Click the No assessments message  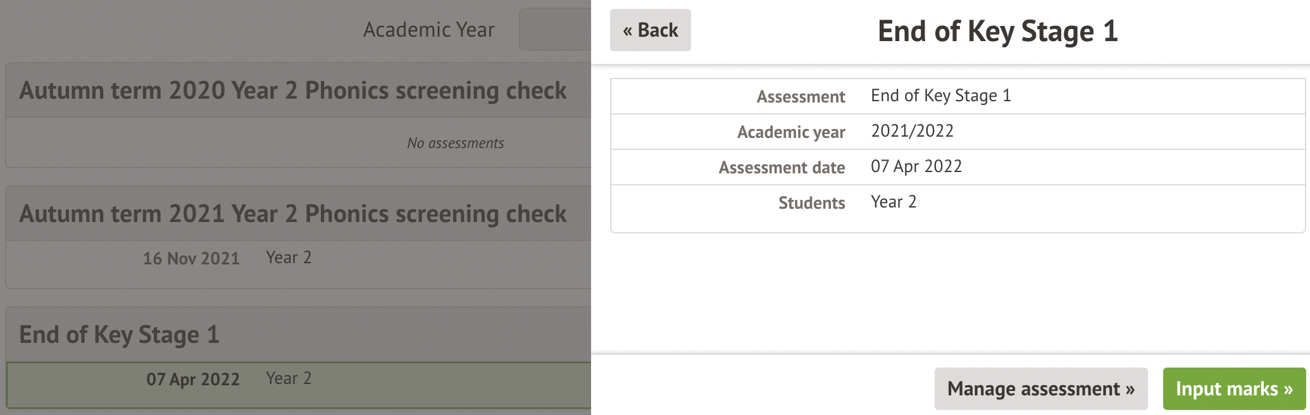tap(455, 143)
